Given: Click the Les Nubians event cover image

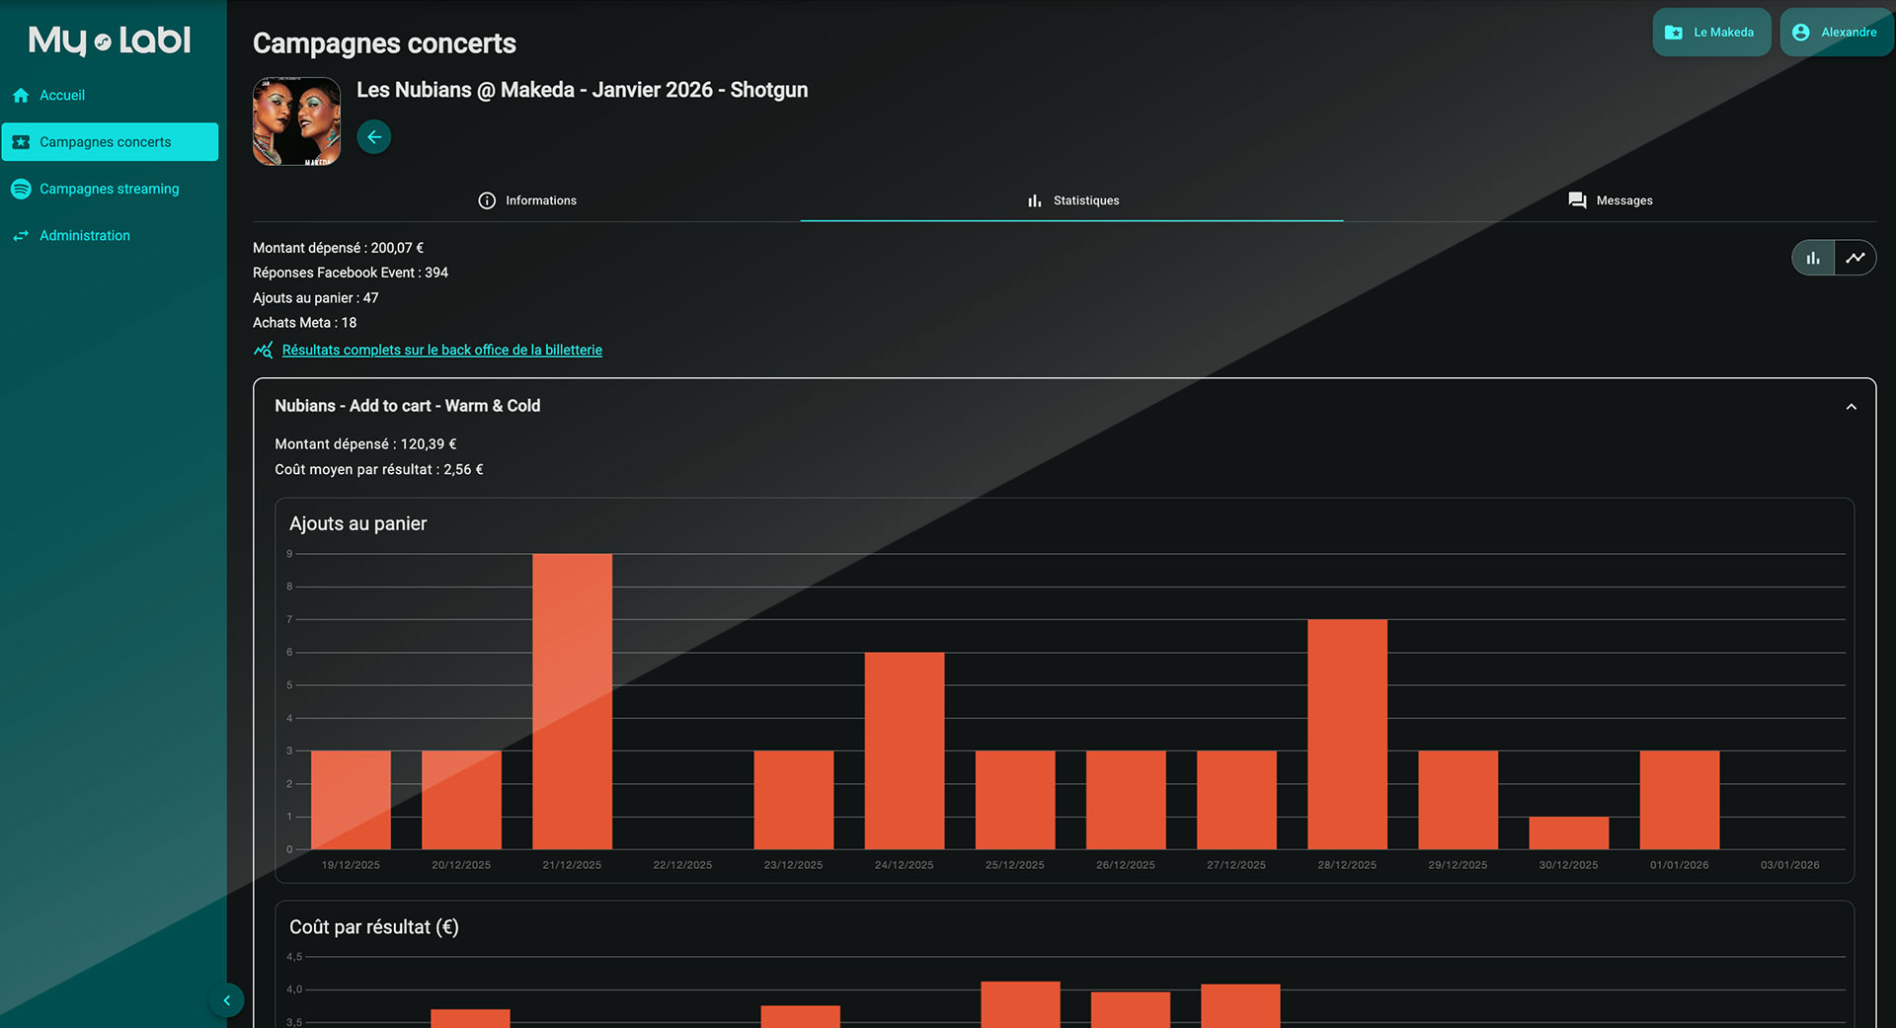Looking at the screenshot, I should coord(296,121).
